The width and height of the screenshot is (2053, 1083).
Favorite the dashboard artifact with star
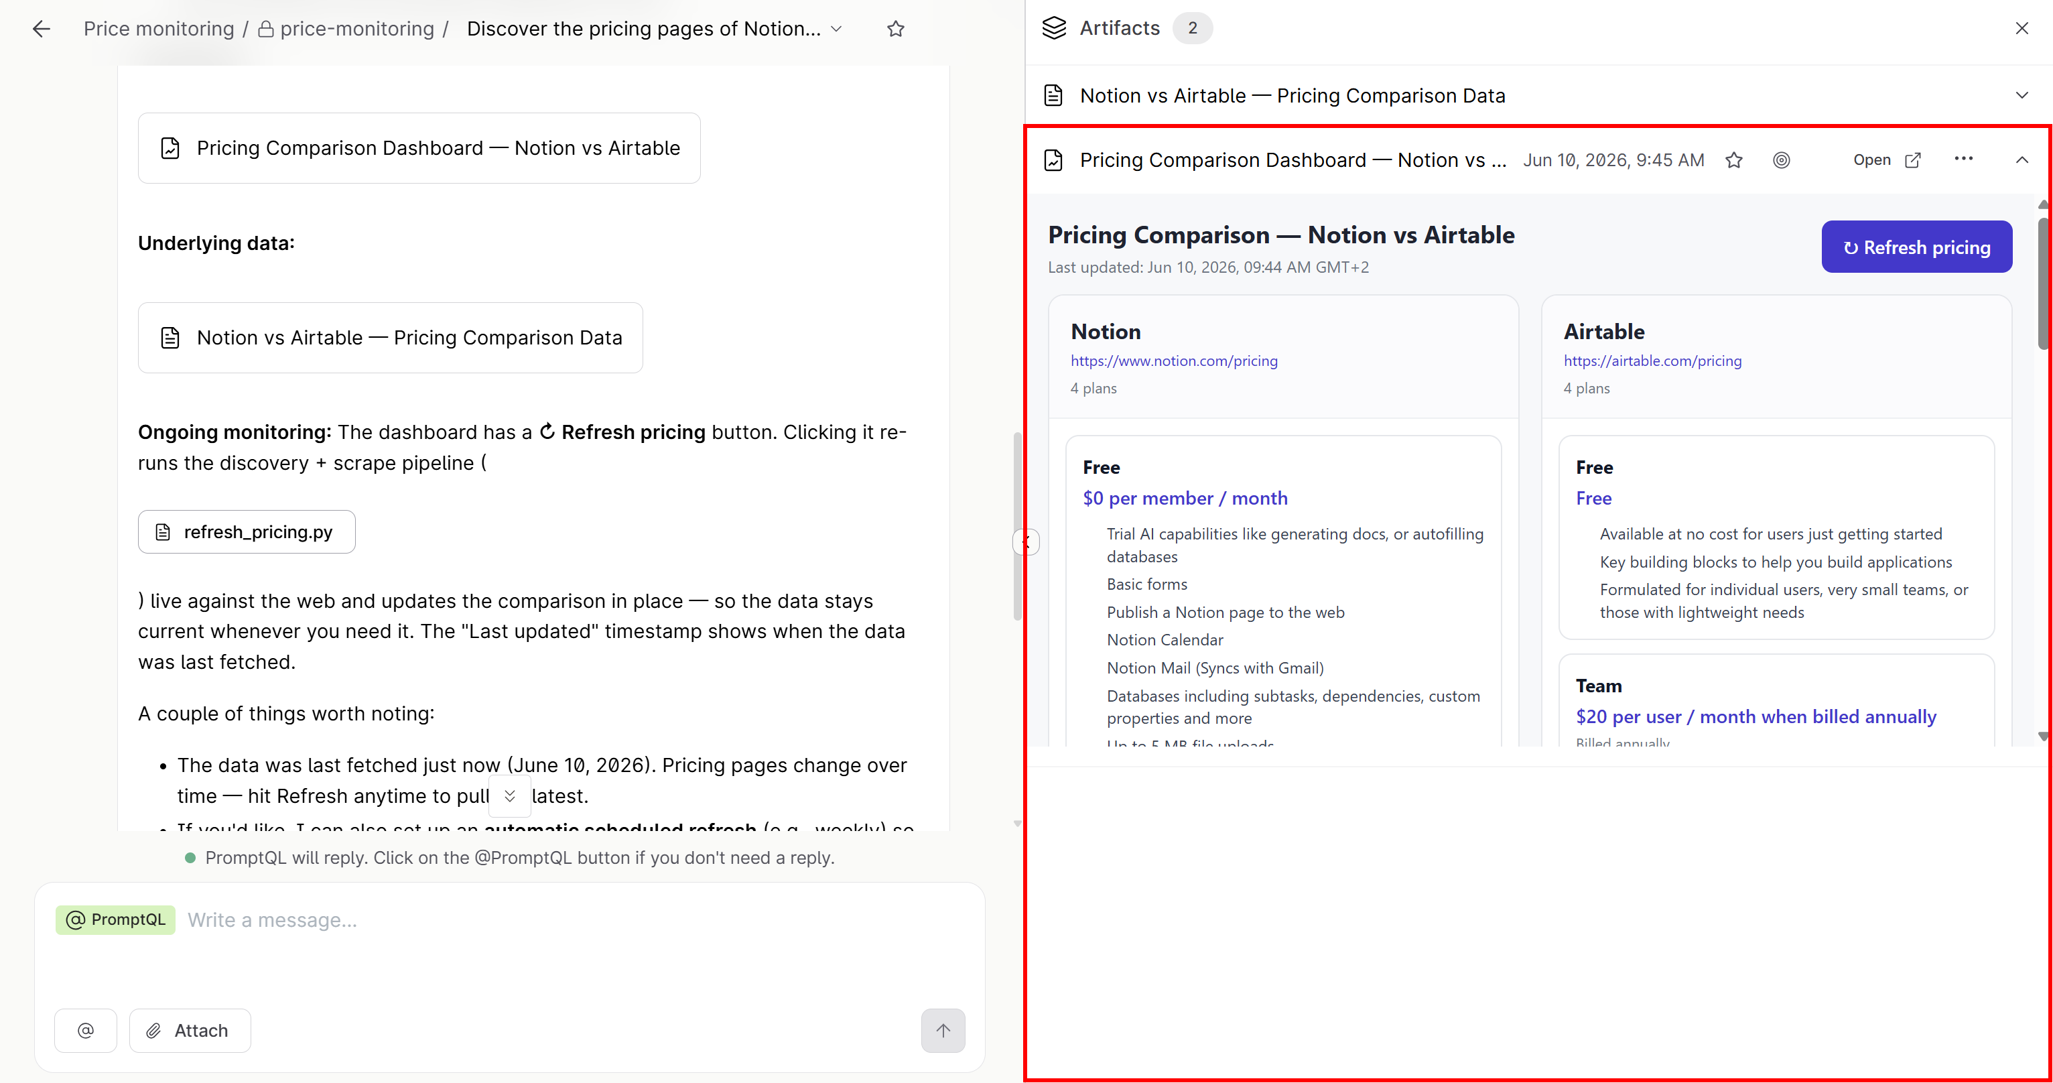point(1733,160)
